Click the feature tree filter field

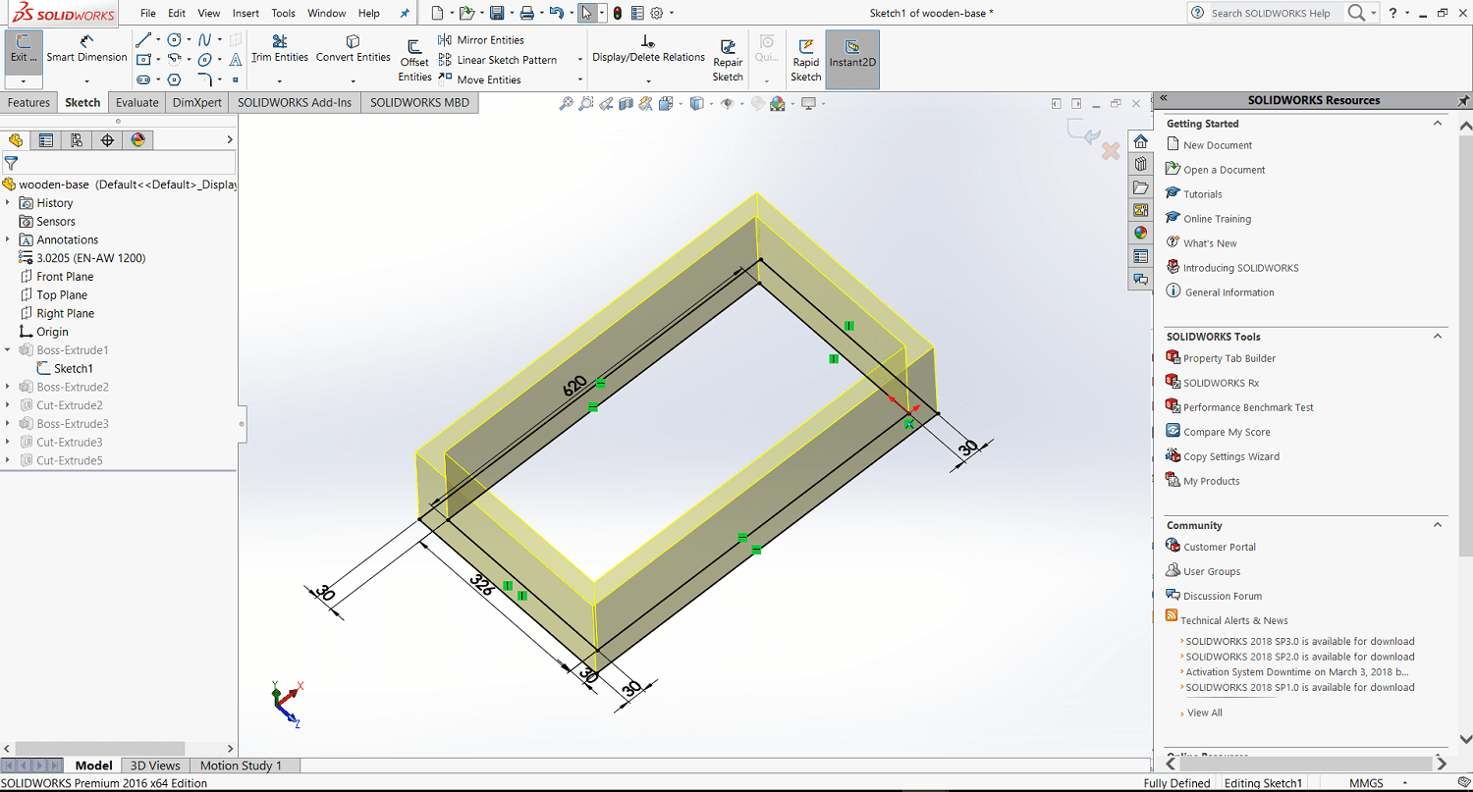click(119, 163)
